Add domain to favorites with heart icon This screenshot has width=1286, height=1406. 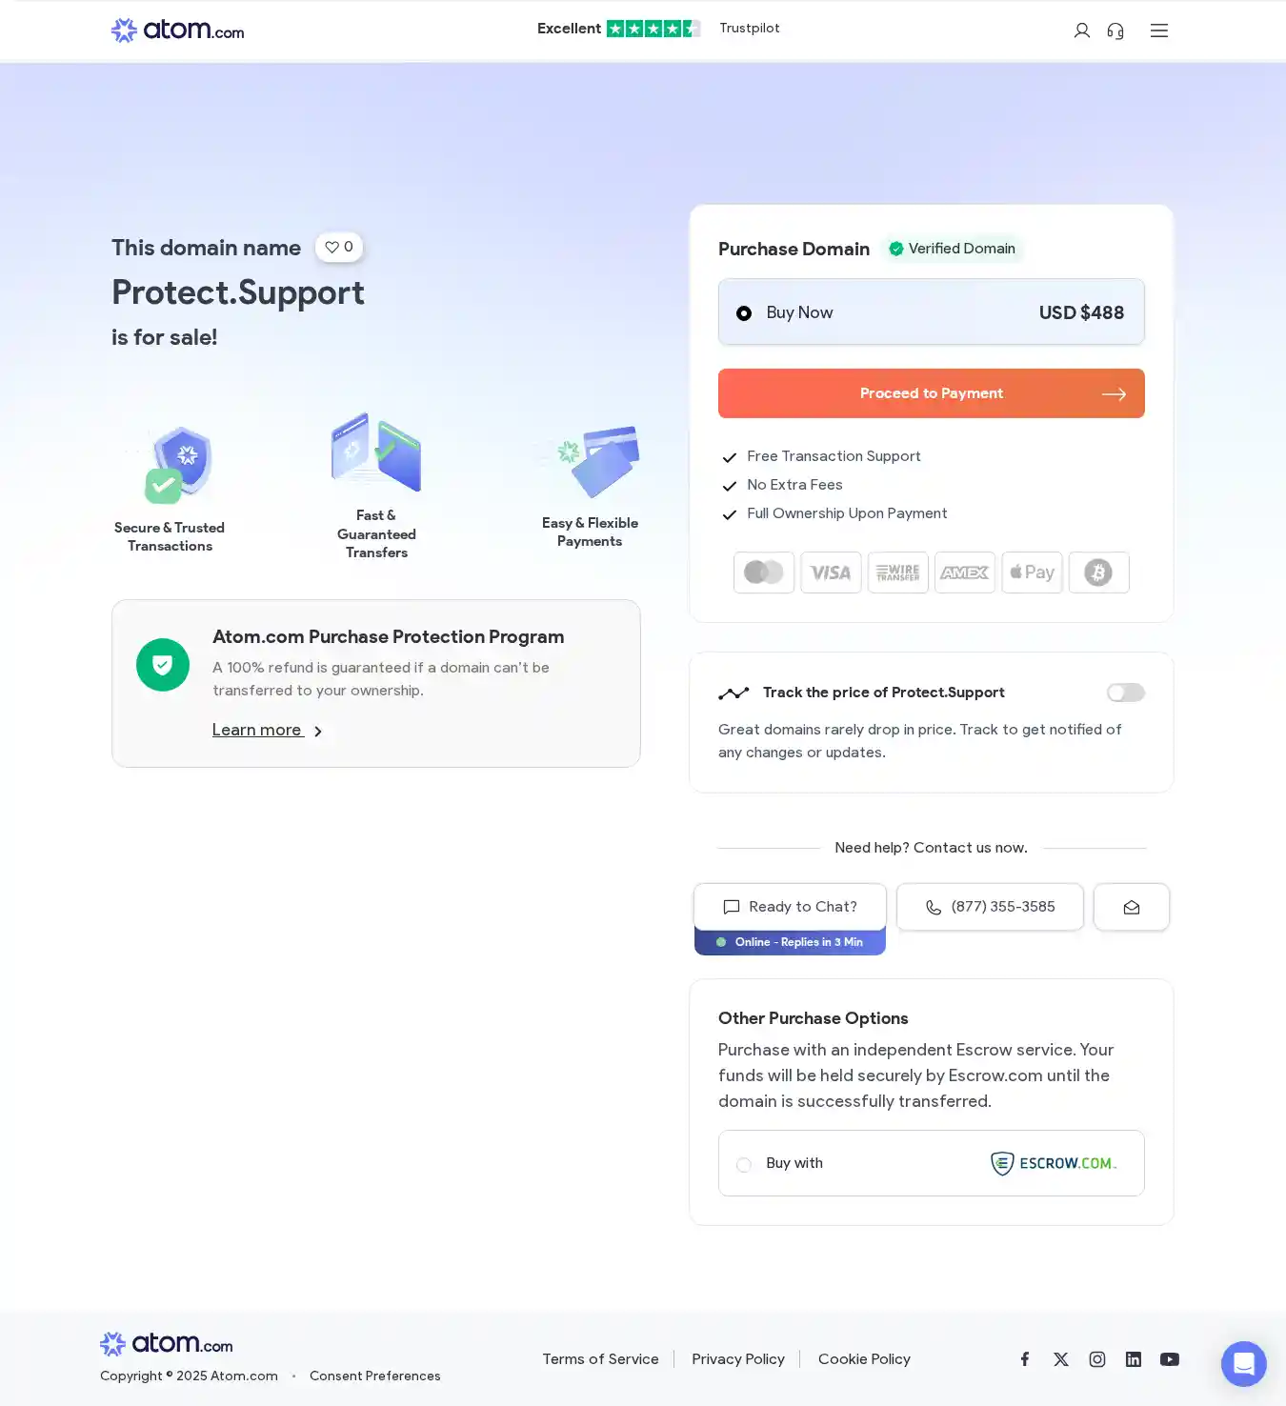(339, 247)
